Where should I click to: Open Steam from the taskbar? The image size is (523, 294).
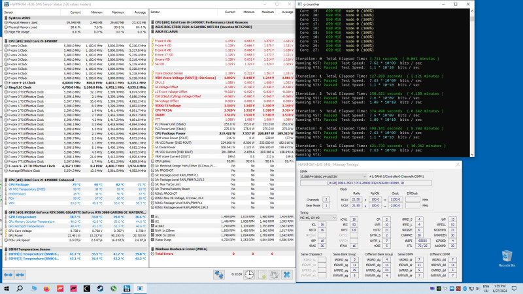(101, 288)
